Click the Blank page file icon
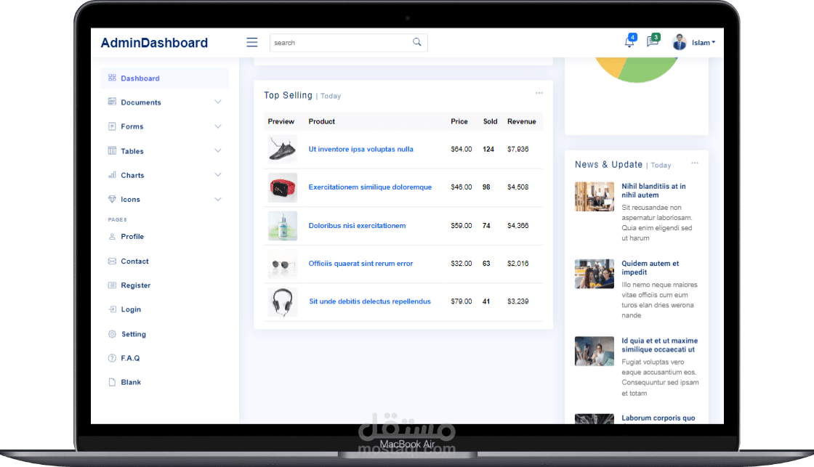This screenshot has height=467, width=814. tap(112, 382)
